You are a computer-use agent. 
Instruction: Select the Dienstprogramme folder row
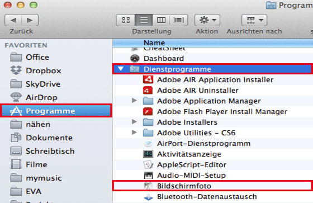(212, 69)
